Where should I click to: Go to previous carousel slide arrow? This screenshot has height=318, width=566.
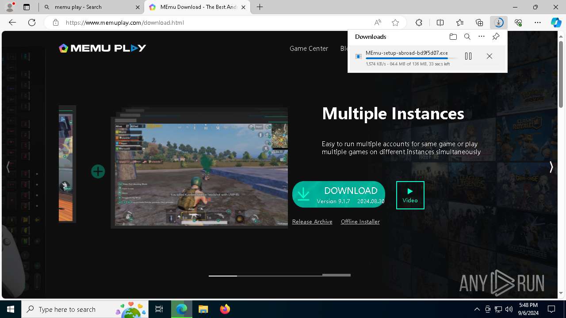tap(8, 167)
